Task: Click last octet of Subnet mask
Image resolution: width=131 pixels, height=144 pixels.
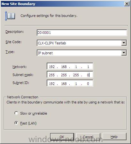Action: 88,75
